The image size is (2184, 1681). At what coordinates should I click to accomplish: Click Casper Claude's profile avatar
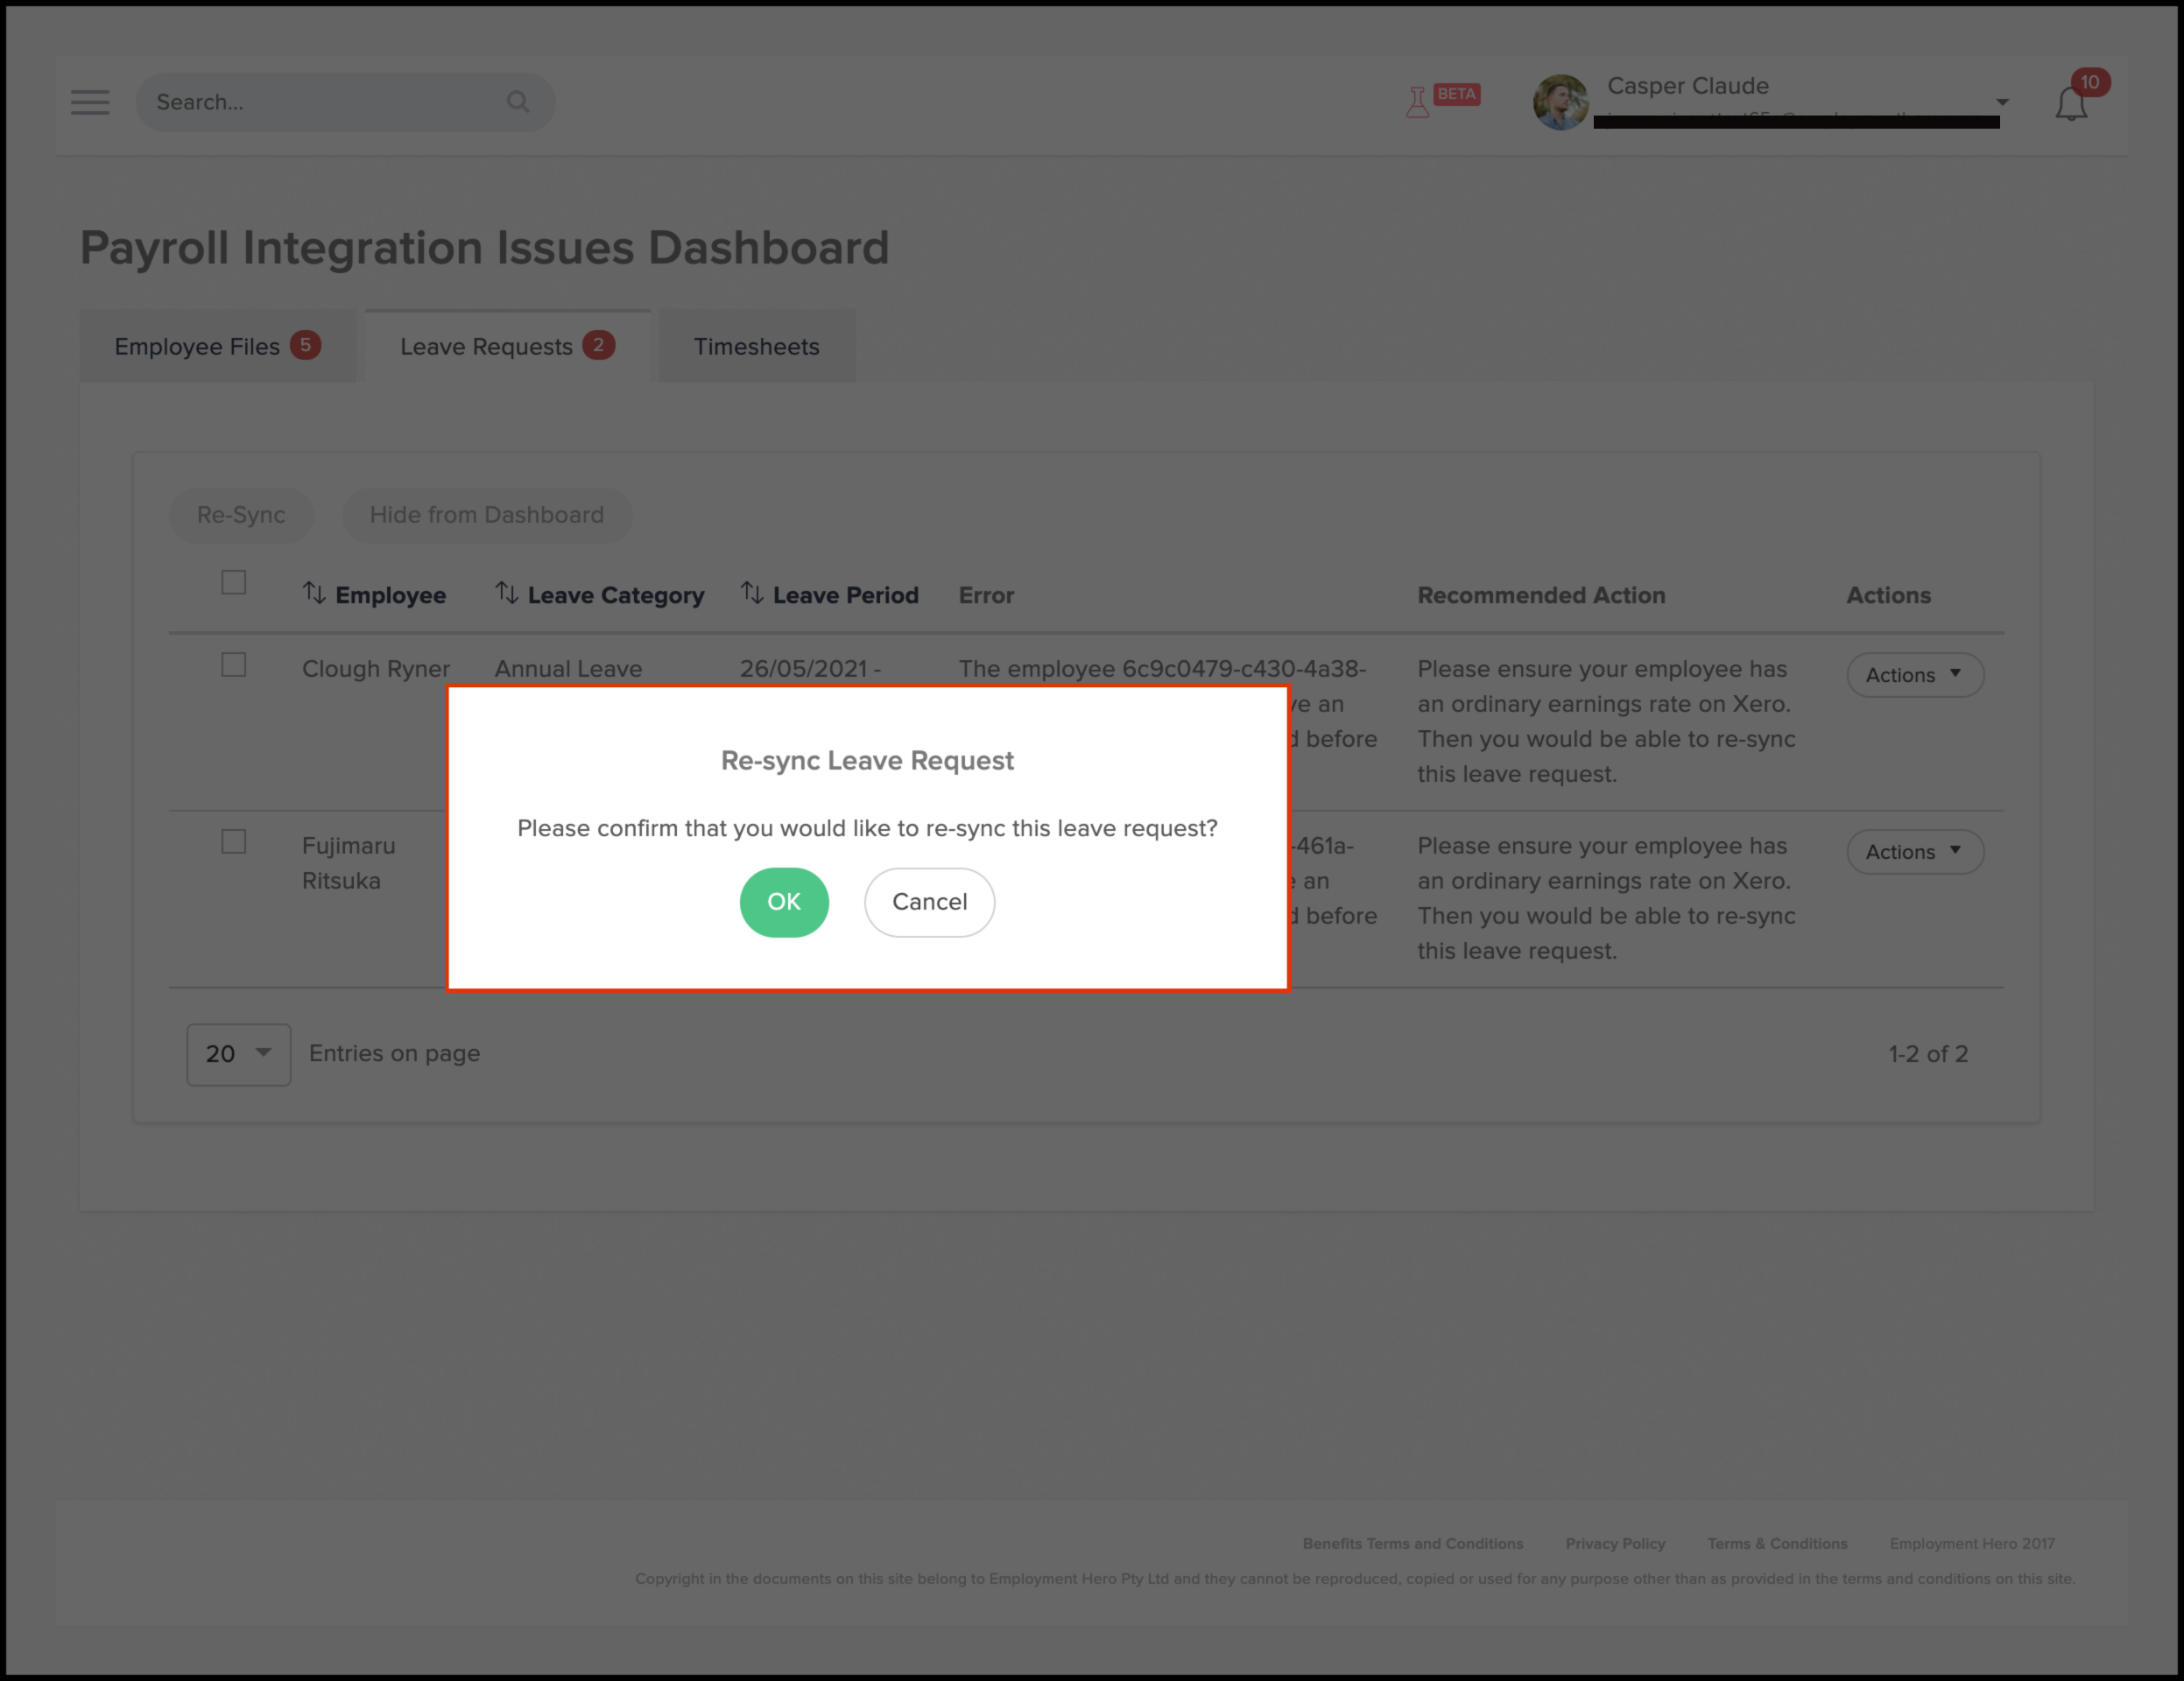click(x=1560, y=102)
